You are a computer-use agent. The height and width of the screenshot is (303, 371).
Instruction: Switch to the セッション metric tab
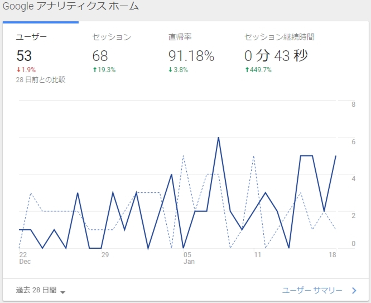[x=112, y=37]
